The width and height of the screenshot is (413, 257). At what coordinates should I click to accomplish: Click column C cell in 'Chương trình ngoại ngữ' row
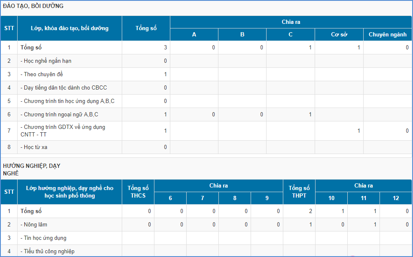coord(290,115)
